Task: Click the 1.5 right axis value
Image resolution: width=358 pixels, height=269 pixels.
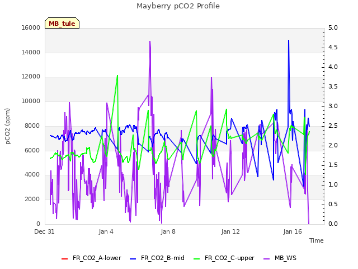Action: (x=333, y=165)
